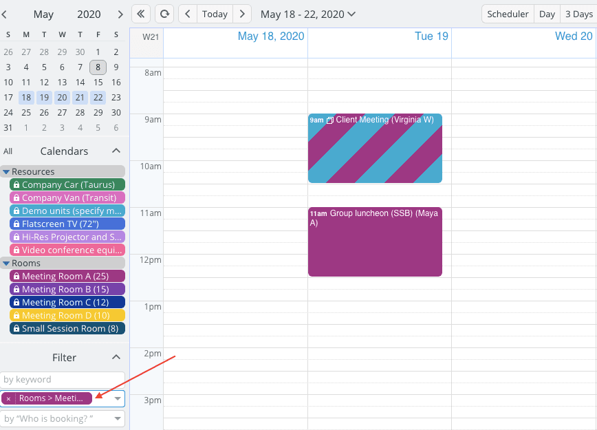Remove the Rooms > Meeting filter tag
This screenshot has height=430, width=597.
[8, 398]
